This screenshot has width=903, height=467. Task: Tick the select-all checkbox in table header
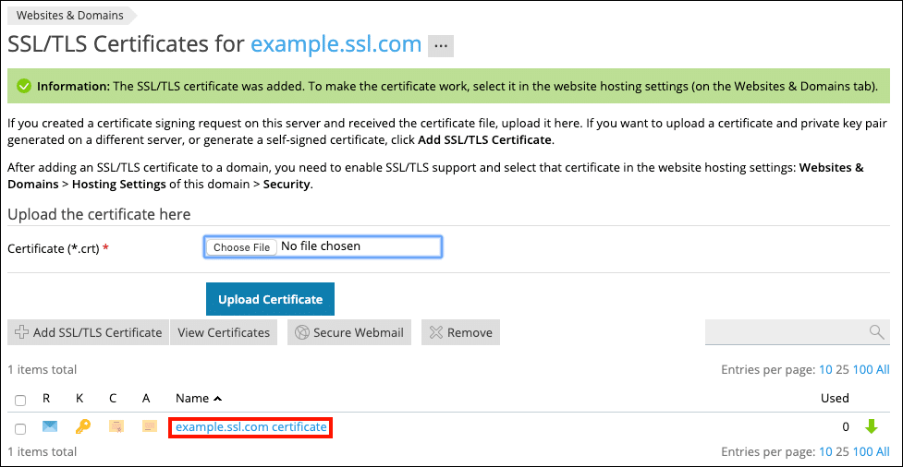(20, 400)
